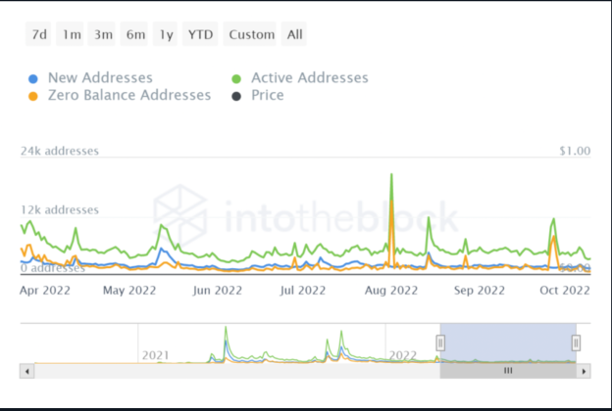Toggle the New Addresses series legend
The height and width of the screenshot is (411, 612).
[x=99, y=77]
